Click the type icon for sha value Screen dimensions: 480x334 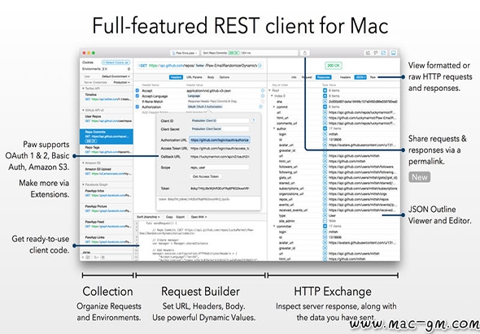coord(325,102)
